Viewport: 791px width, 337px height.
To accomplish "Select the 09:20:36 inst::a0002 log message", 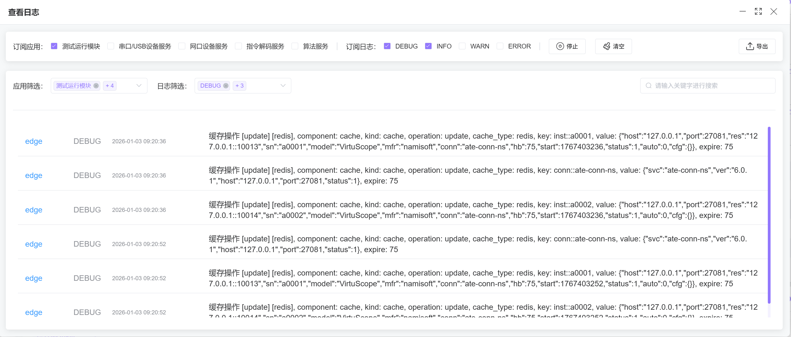I will (483, 210).
